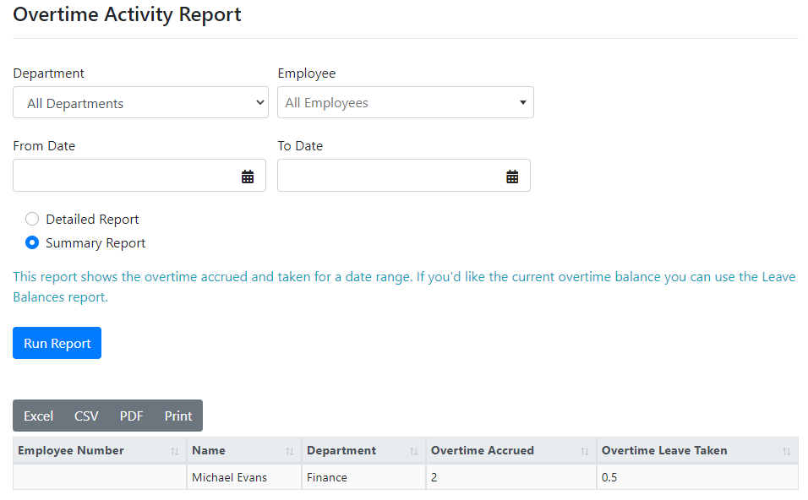Switch to the PDF export option
Image resolution: width=808 pixels, height=500 pixels.
[x=131, y=416]
